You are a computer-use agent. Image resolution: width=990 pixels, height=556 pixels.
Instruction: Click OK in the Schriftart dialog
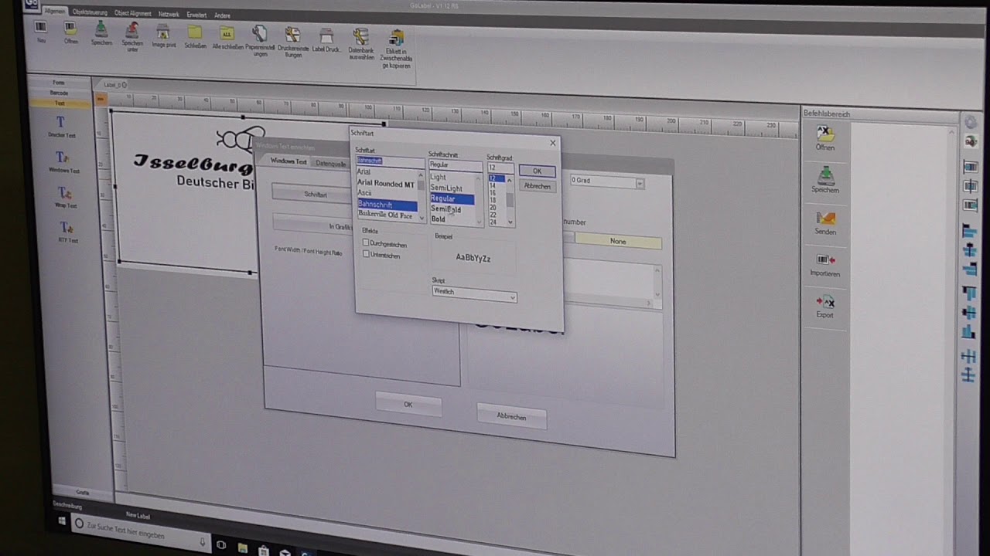[x=538, y=171]
